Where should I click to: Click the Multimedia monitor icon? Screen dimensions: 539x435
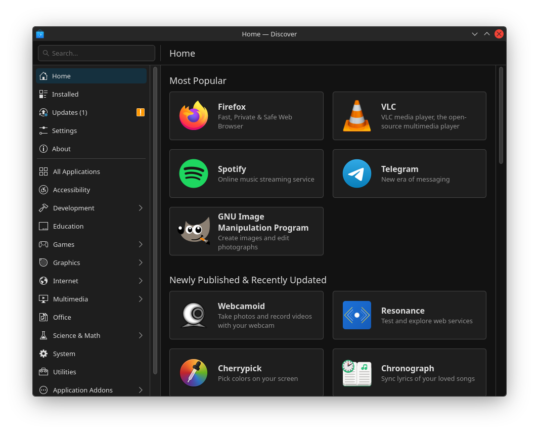point(43,299)
